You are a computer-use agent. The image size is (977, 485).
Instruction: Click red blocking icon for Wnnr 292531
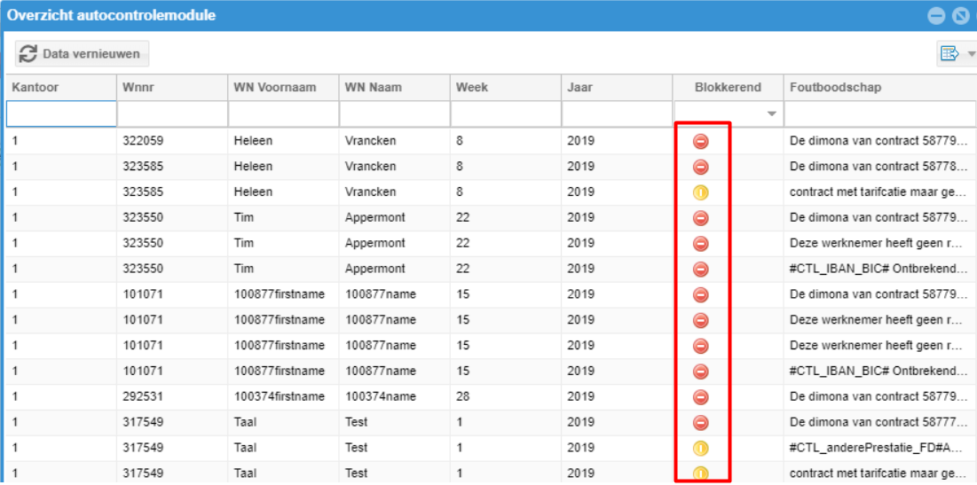(701, 396)
